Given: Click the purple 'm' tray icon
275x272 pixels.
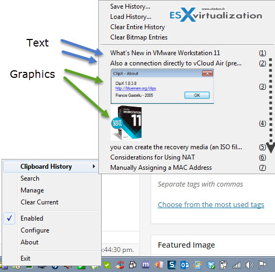Looking at the screenshot, I should click(x=145, y=264).
